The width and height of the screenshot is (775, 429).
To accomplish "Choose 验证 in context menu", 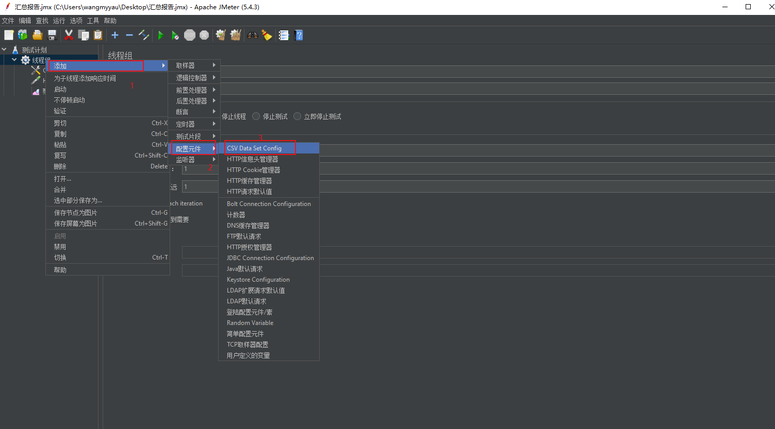I will [x=108, y=111].
